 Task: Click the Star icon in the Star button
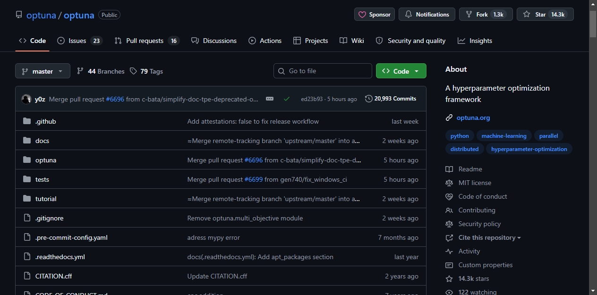tap(527, 15)
